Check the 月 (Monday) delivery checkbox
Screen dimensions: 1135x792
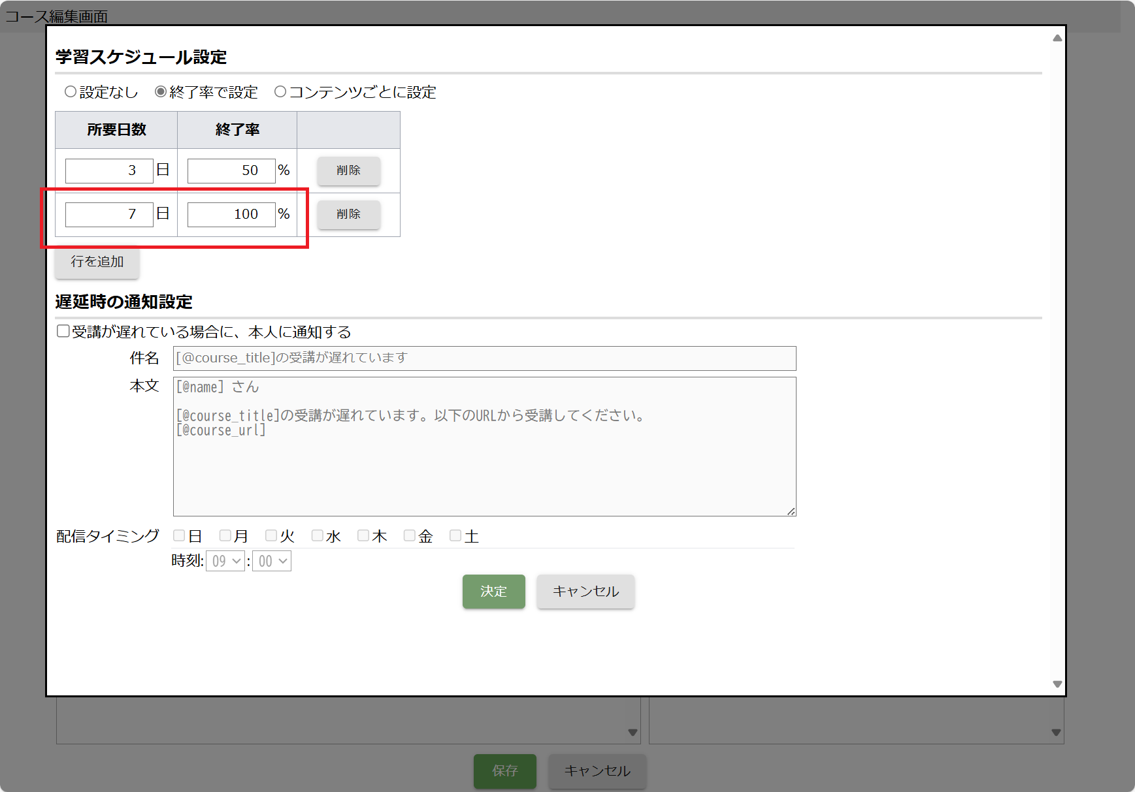pos(225,536)
